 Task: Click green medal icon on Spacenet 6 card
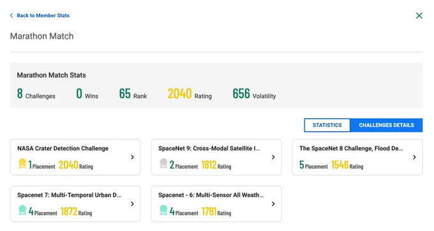tap(163, 210)
